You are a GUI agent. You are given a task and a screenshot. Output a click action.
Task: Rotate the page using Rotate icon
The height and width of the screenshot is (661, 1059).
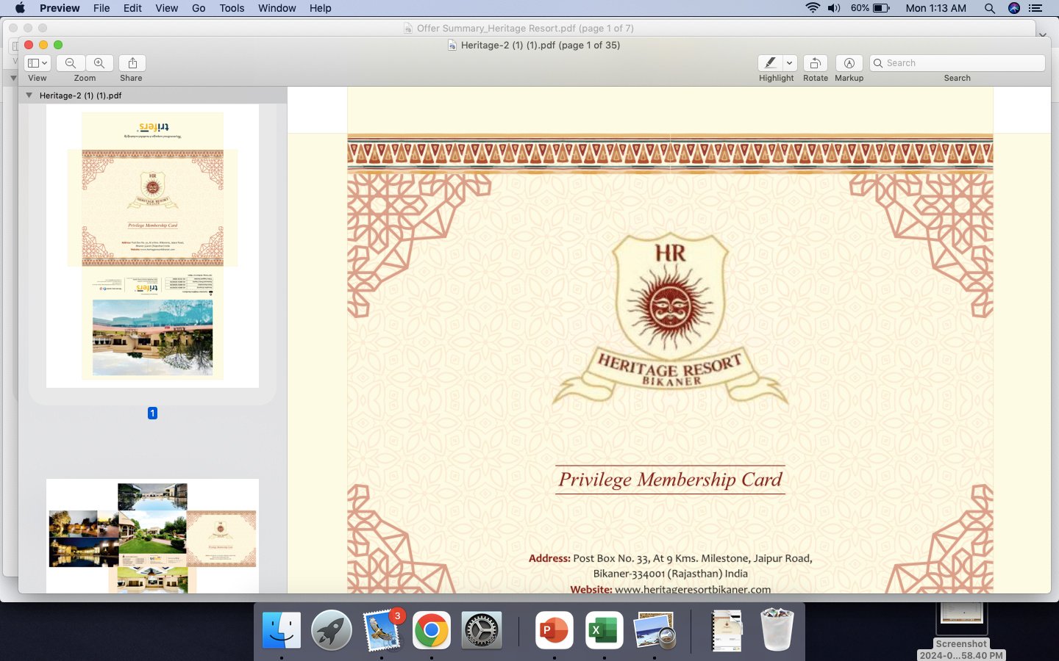pyautogui.click(x=815, y=63)
